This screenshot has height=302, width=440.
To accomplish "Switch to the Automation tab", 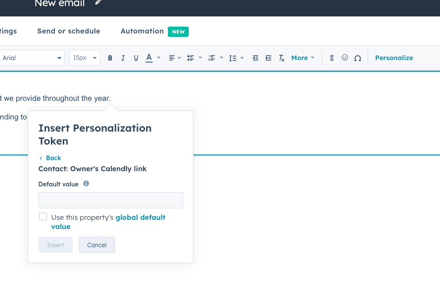I will click(142, 31).
